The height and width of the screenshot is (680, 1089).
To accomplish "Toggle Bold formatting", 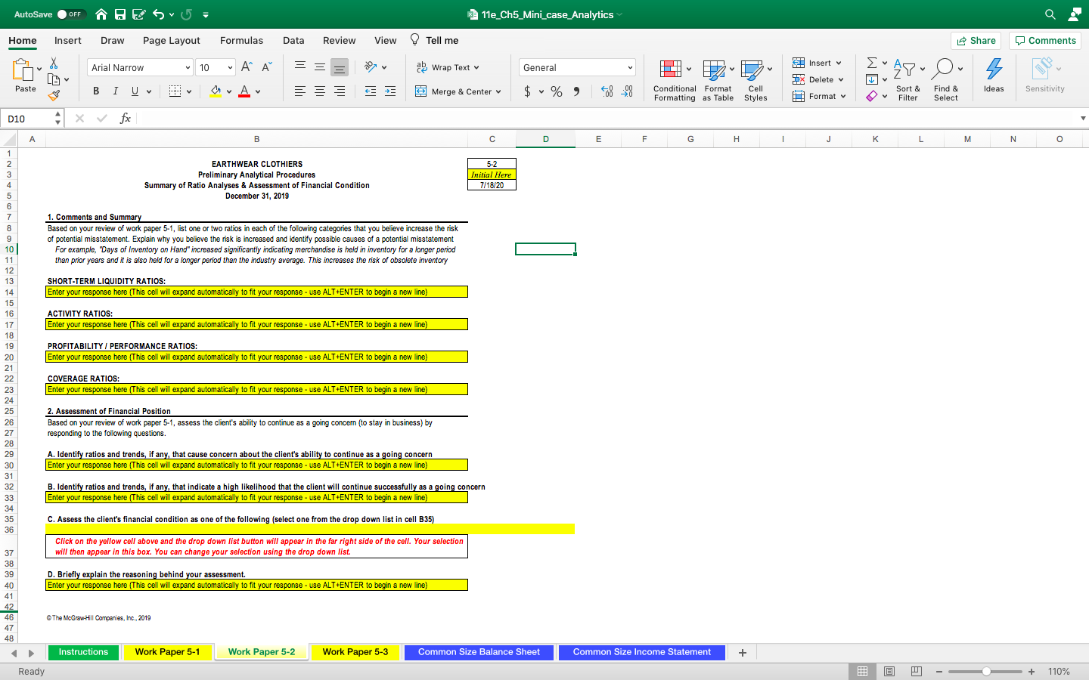I will click(96, 91).
